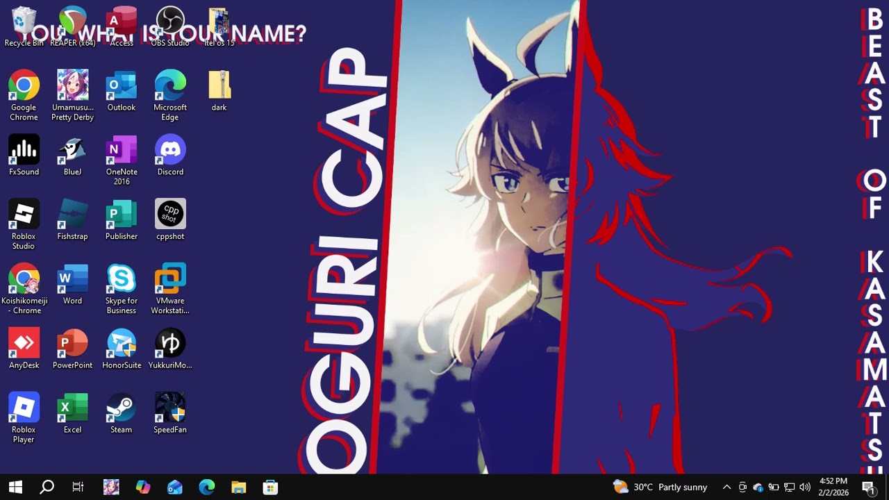Select the Fishstrap desktop shortcut

click(72, 219)
